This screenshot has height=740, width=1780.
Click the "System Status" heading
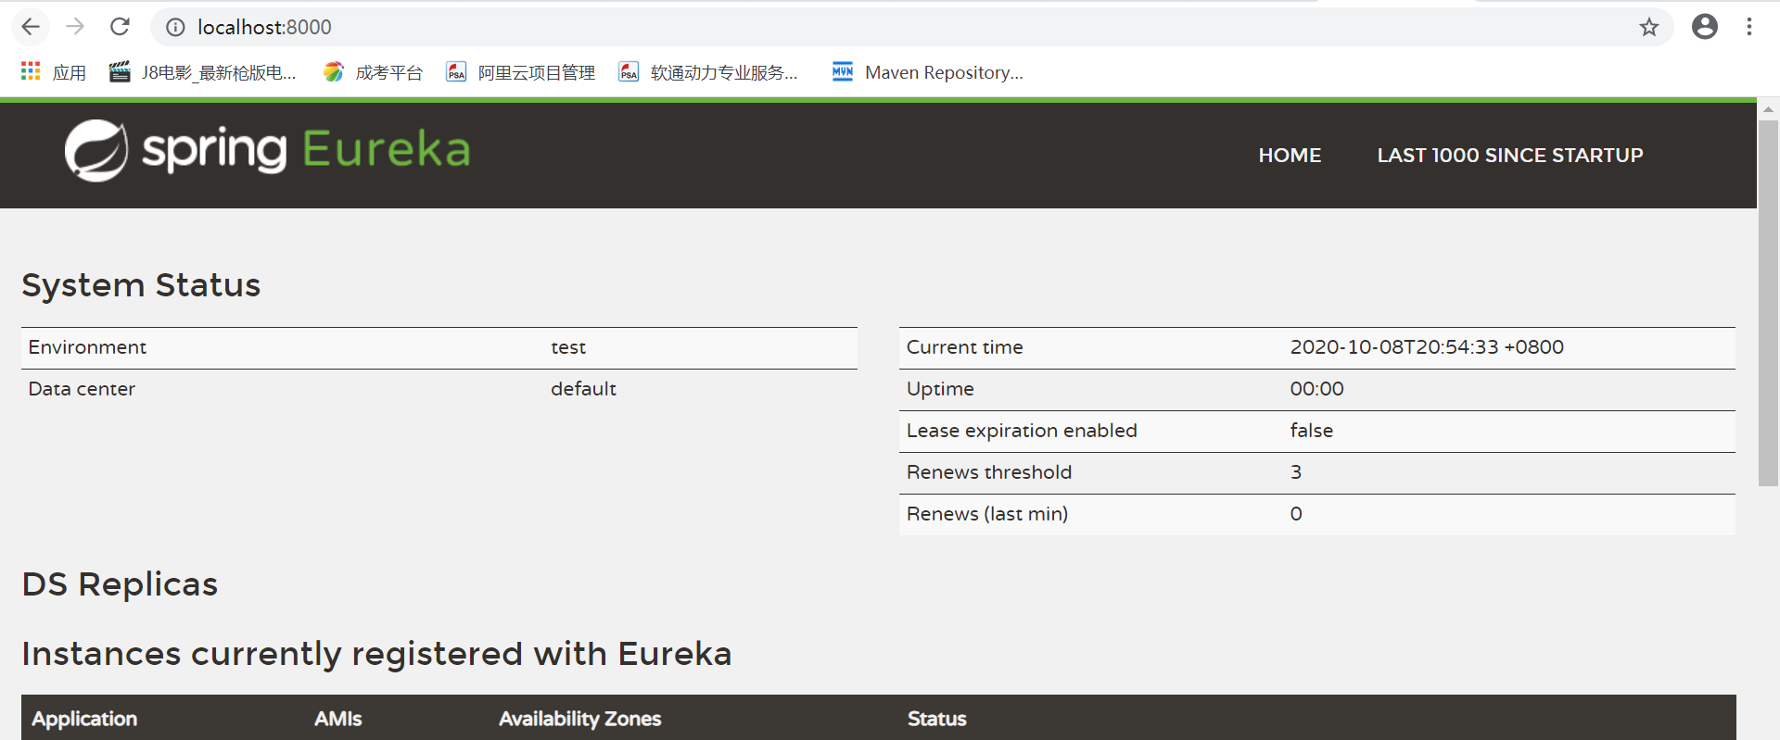point(141,285)
